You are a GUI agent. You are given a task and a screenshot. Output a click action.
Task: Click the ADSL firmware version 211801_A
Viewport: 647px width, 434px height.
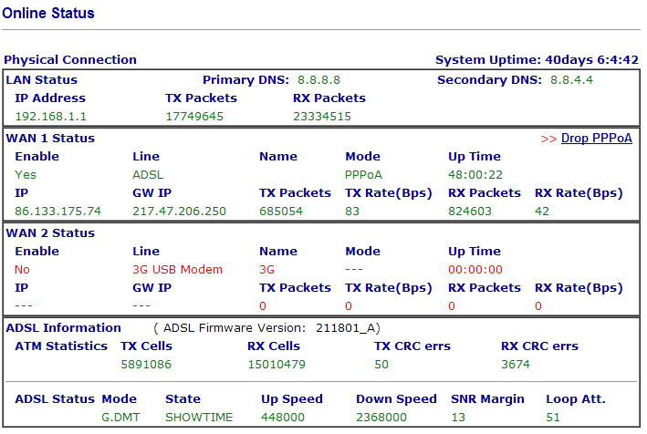345,328
